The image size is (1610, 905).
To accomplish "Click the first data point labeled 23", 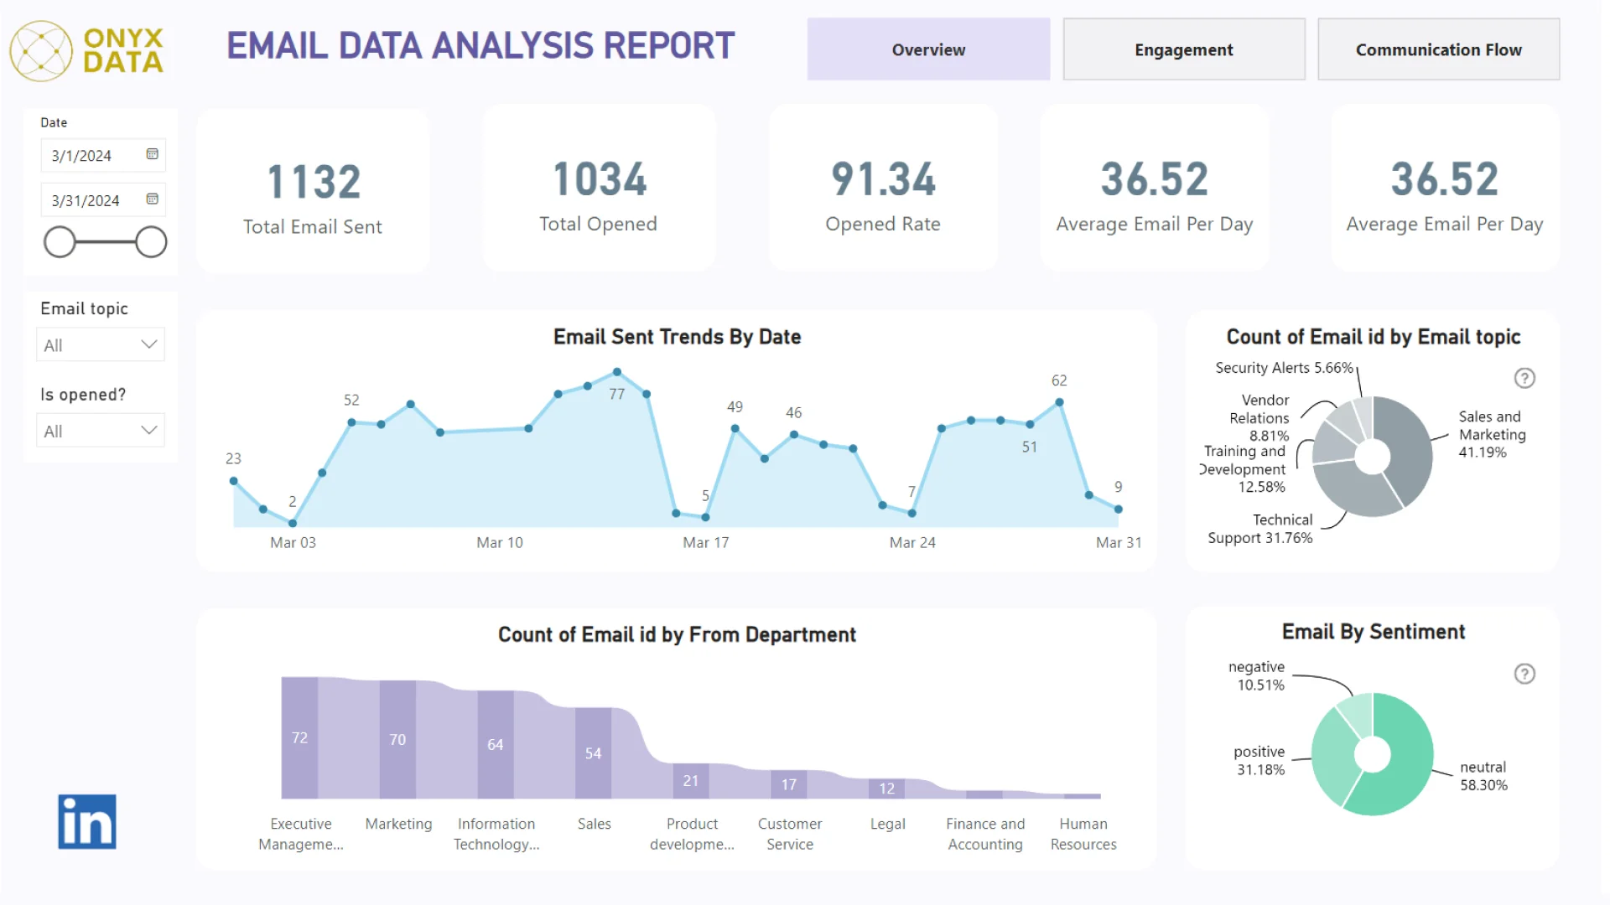I will click(x=234, y=481).
